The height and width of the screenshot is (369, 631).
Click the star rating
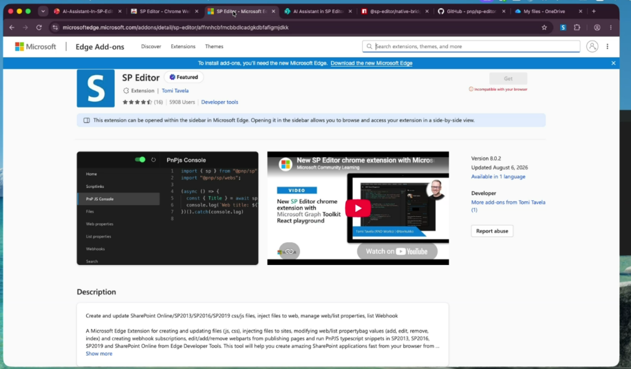[x=137, y=102]
